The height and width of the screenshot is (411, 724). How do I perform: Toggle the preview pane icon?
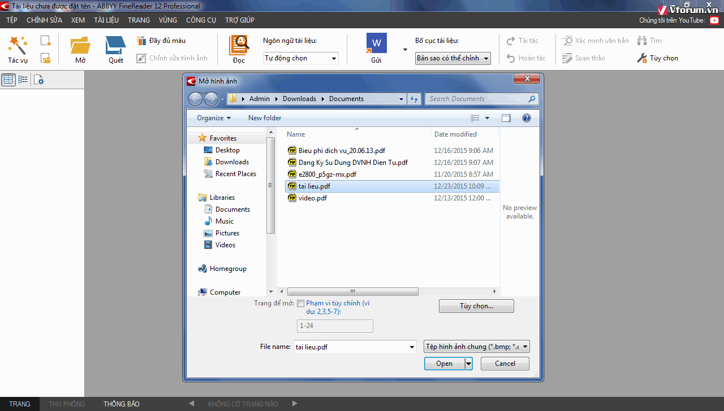click(506, 118)
